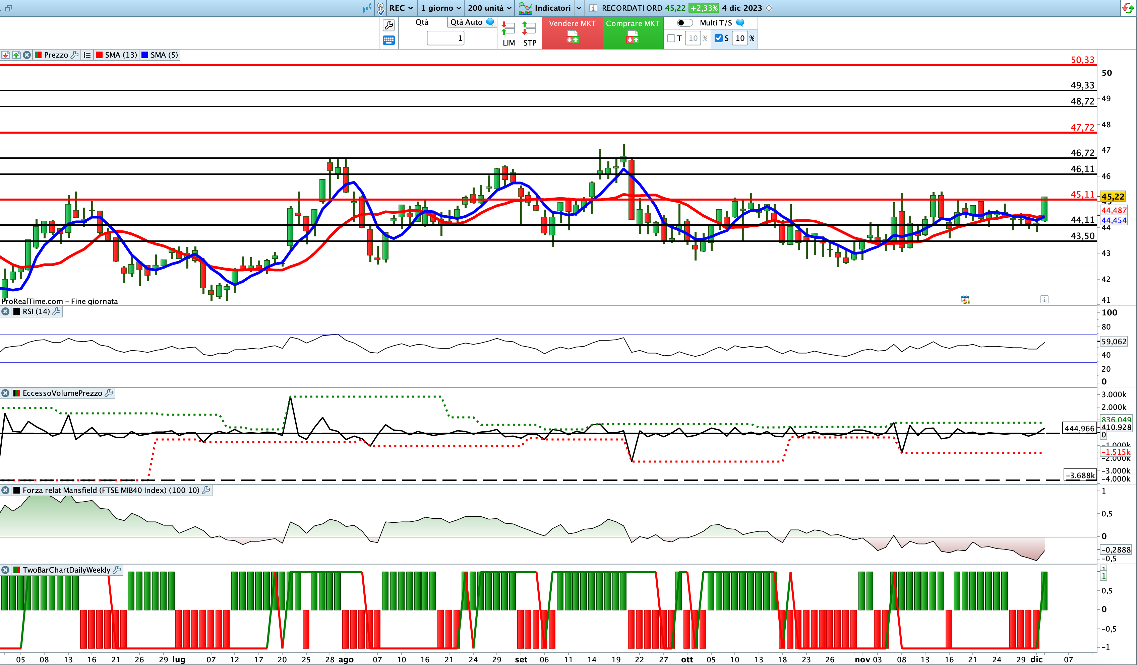Select the Qtà Auto tab
Viewport: 1137px width, 665px height.
point(466,22)
